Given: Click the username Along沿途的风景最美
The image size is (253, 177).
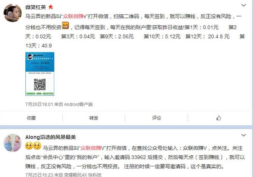Looking at the screenshot, I should pyautogui.click(x=50, y=137).
